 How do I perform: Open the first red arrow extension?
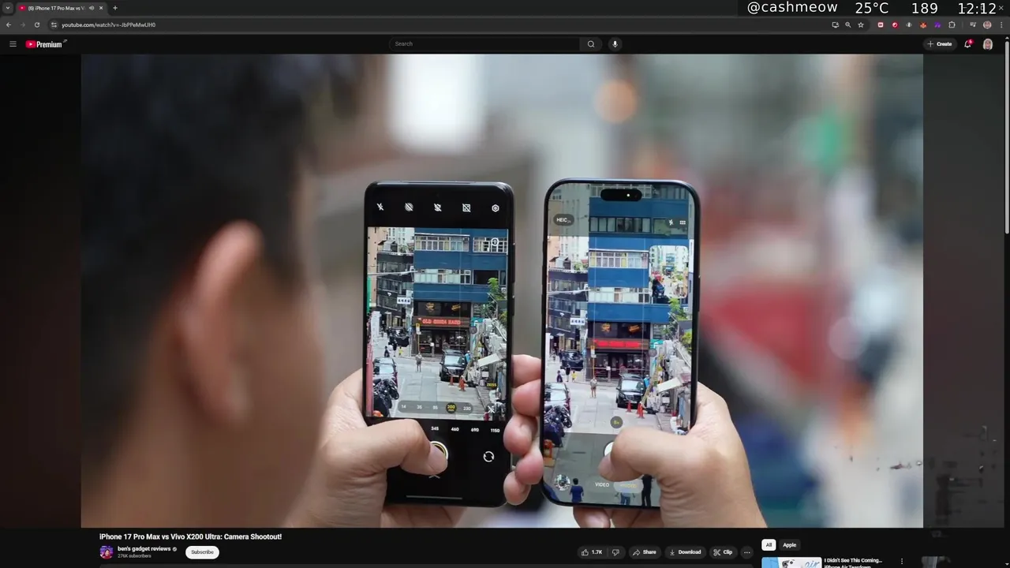coord(881,24)
